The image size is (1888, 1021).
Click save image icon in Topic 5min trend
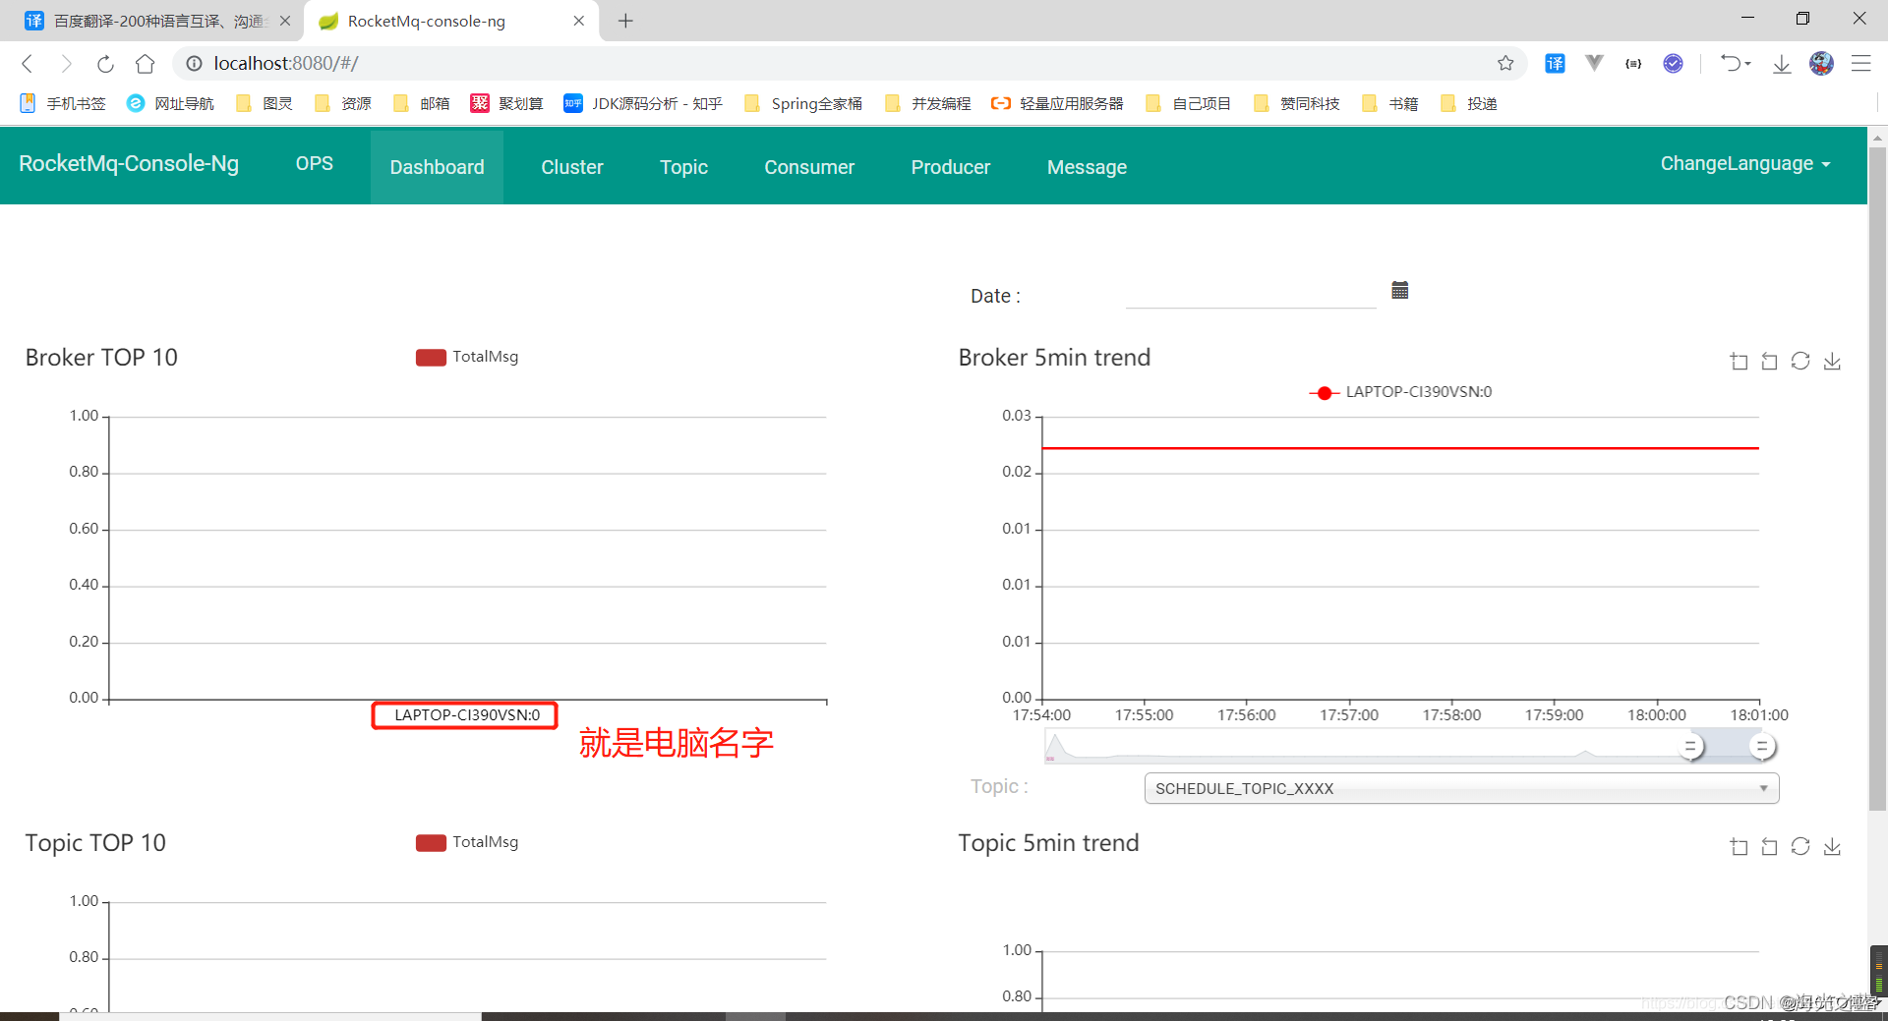(x=1832, y=847)
